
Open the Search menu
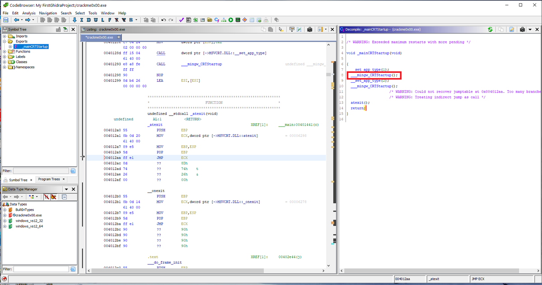(66, 13)
